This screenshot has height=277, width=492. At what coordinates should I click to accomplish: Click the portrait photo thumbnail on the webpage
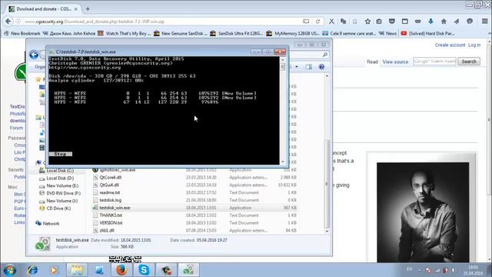(423, 212)
